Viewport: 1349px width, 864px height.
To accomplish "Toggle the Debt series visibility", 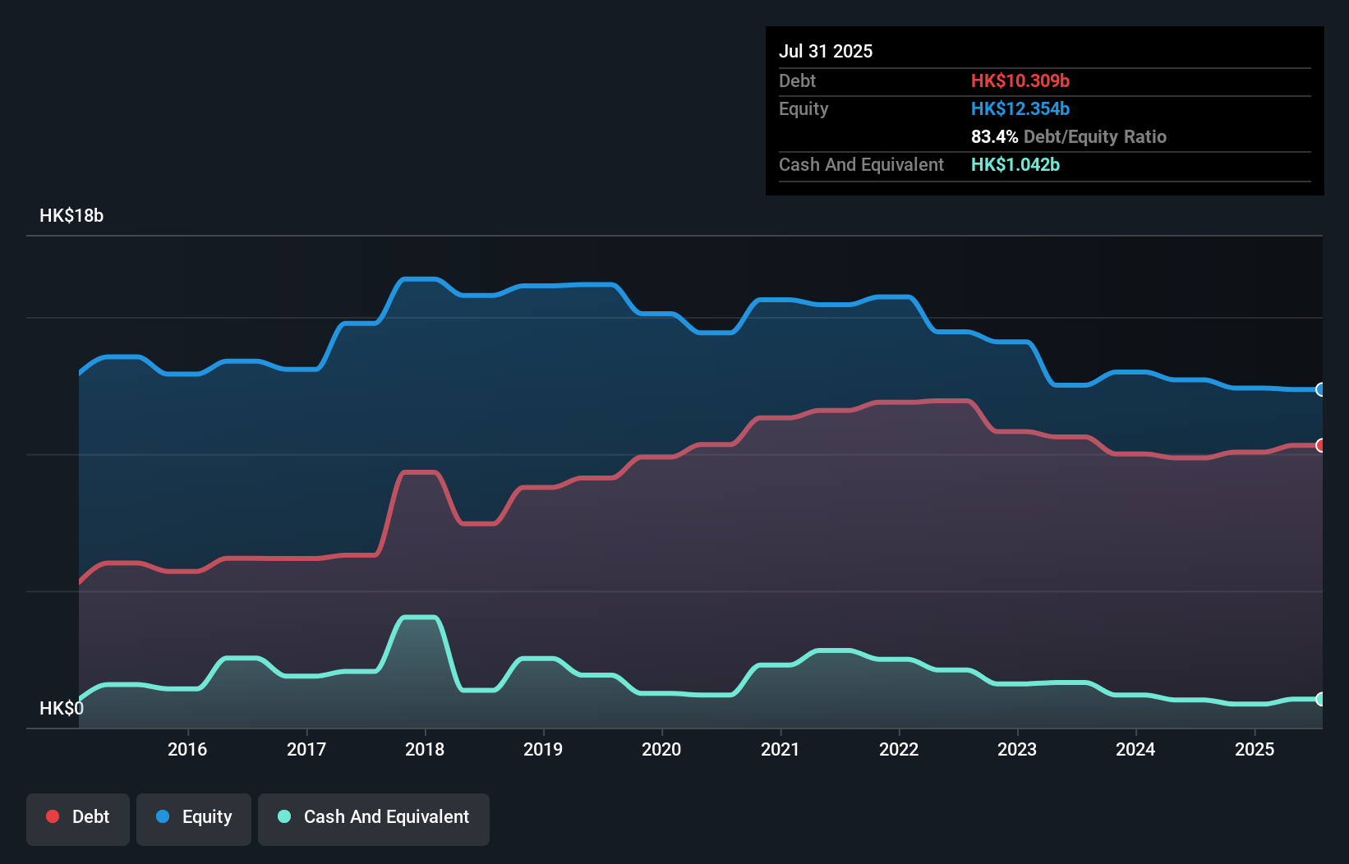I will 78,818.
